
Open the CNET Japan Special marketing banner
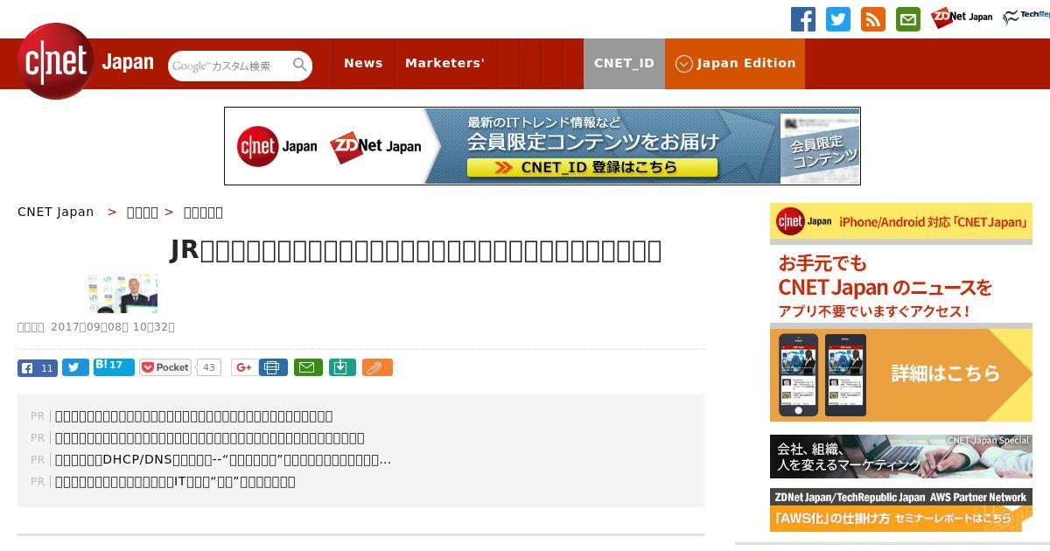(901, 457)
